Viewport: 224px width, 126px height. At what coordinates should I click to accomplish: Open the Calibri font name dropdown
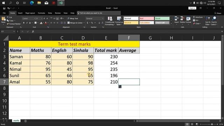(x=35, y=19)
